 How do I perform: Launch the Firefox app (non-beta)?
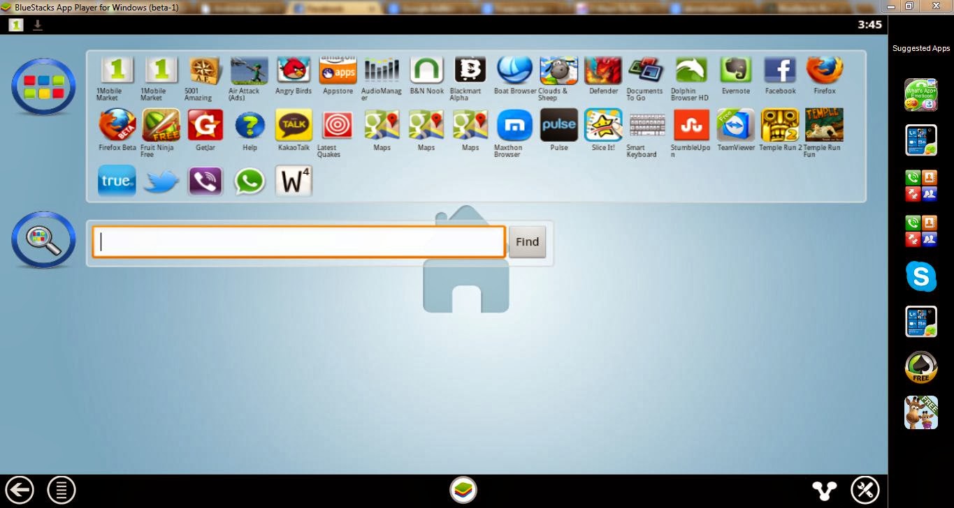[x=825, y=71]
